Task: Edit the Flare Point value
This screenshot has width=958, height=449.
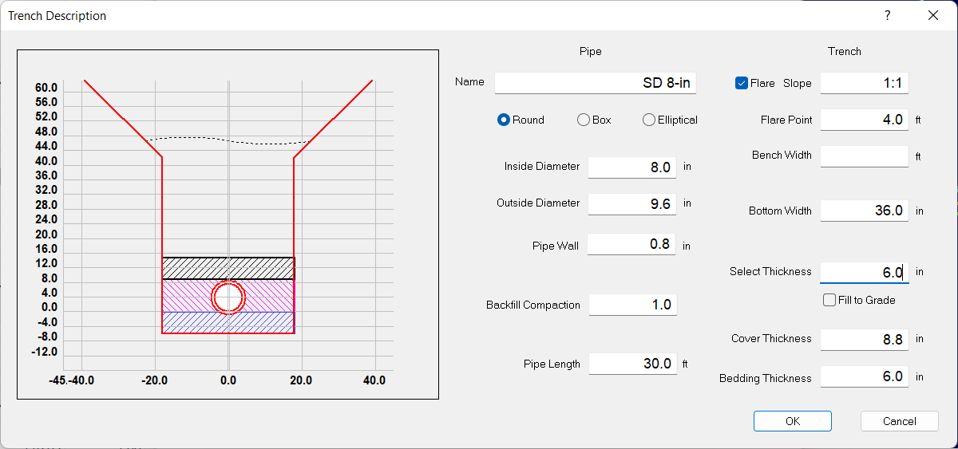Action: [x=864, y=120]
